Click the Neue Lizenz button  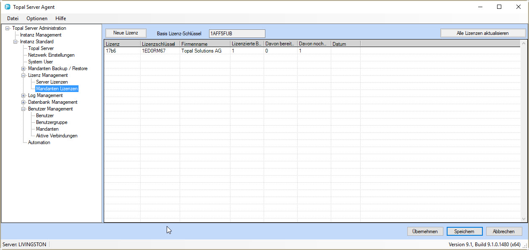click(x=126, y=33)
